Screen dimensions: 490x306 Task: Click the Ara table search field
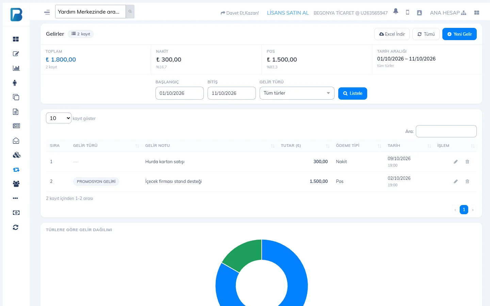pos(446,131)
